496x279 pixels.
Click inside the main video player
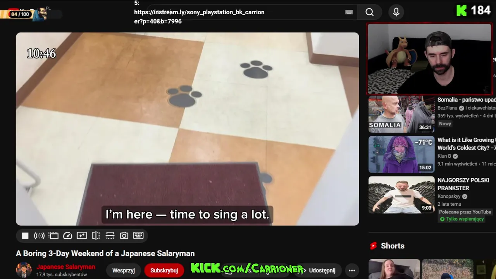[187, 129]
